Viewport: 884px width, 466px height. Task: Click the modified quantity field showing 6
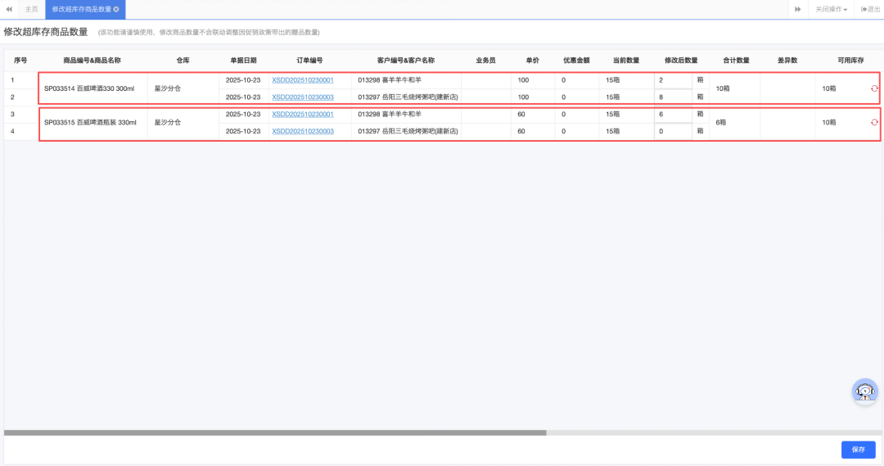[673, 114]
